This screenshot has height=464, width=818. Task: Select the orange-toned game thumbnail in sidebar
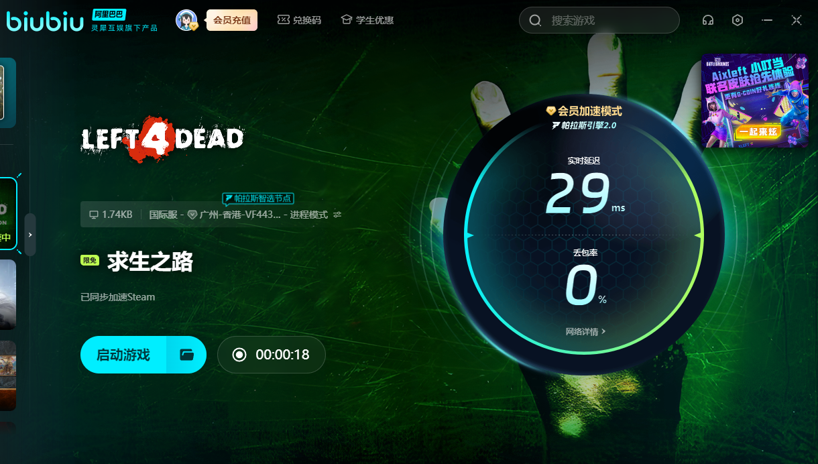7,375
